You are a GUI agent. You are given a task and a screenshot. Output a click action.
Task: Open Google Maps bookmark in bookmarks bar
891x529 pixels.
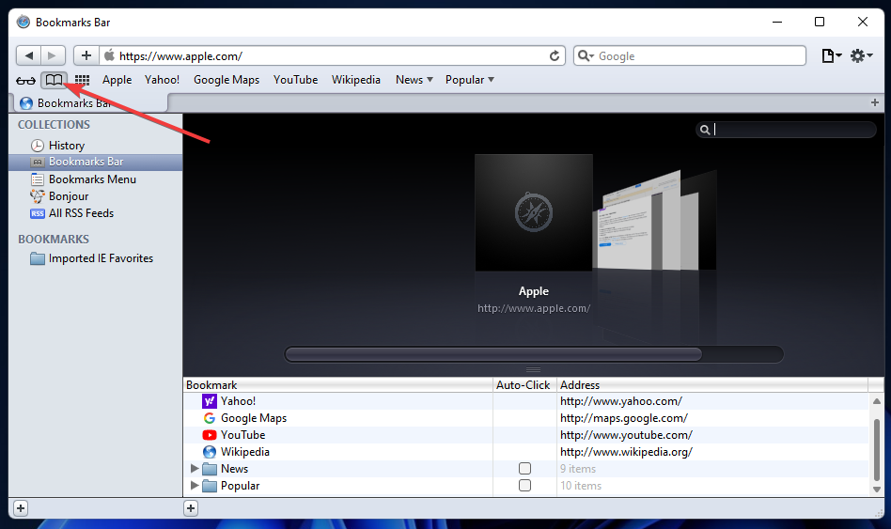pos(227,80)
